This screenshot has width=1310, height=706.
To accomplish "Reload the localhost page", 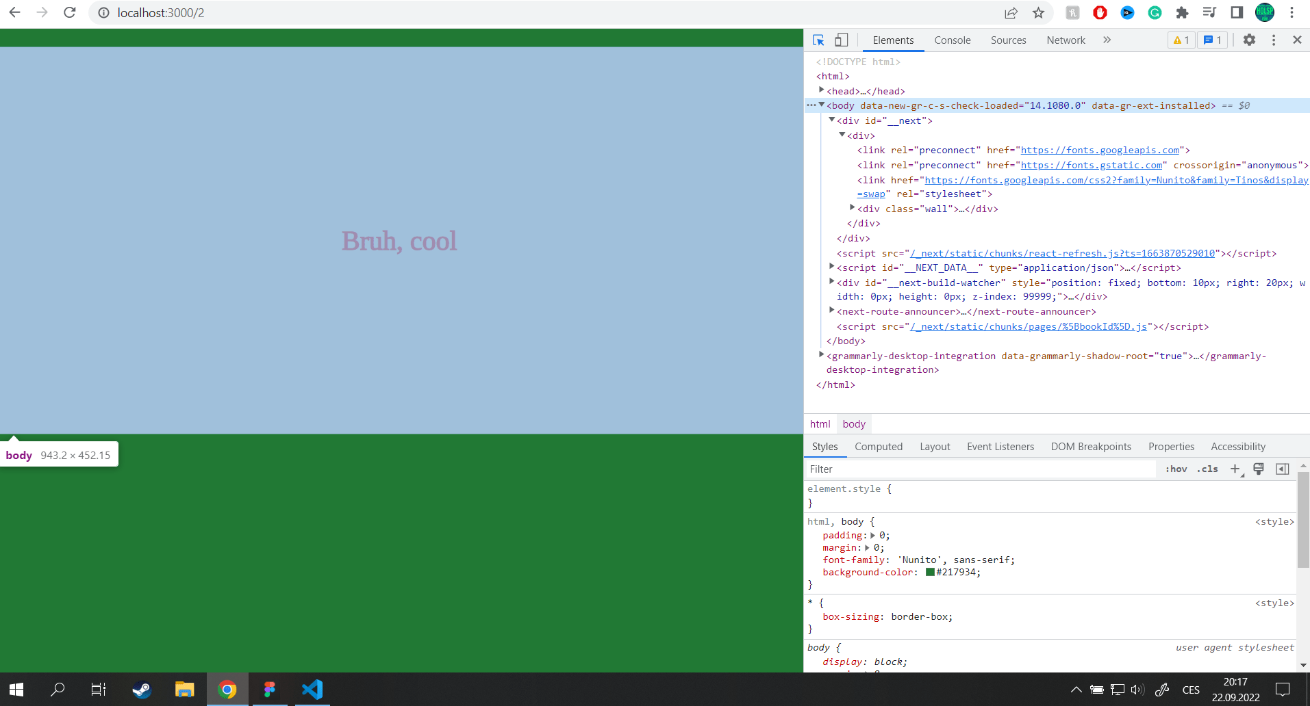I will pos(69,12).
